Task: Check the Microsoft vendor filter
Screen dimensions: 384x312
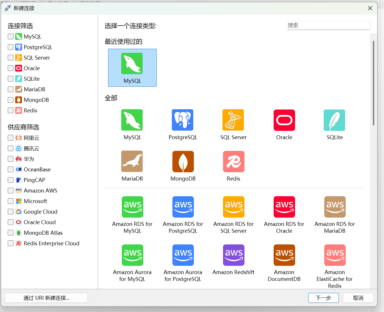Action: coord(11,201)
